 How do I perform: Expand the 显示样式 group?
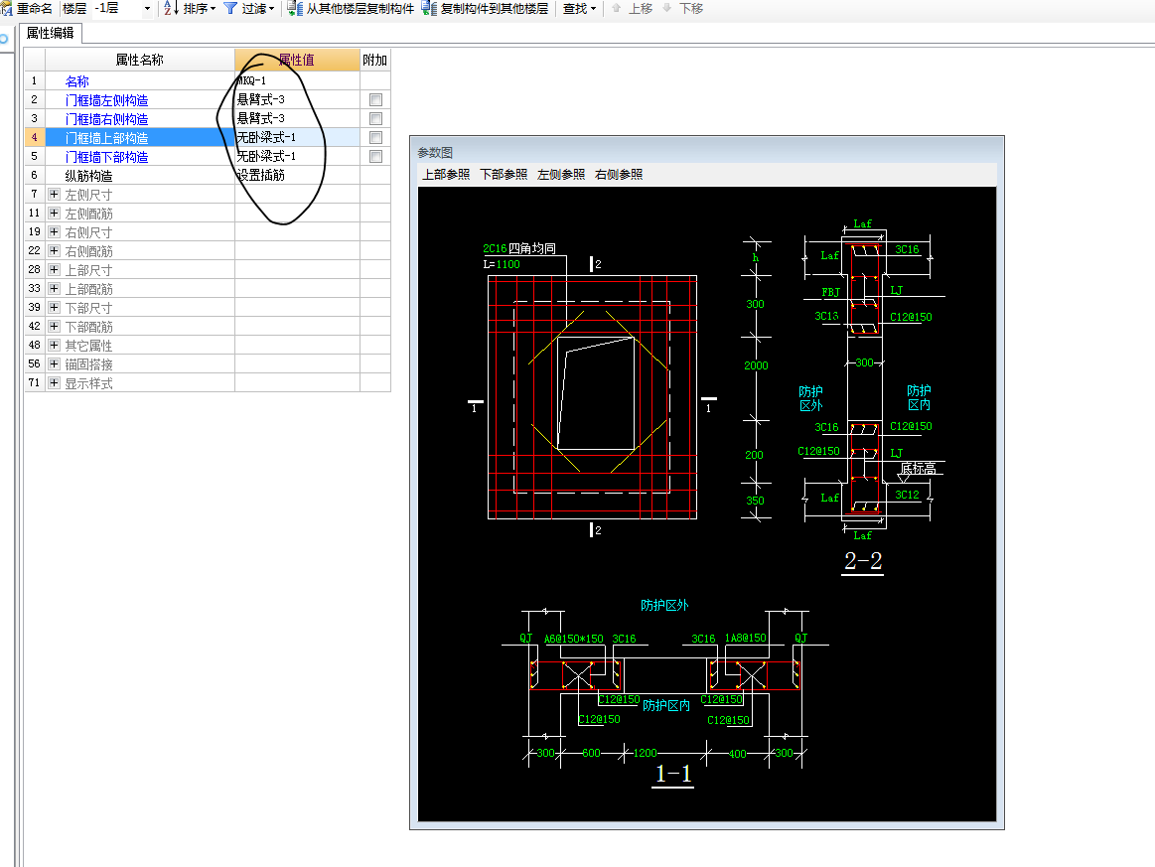[x=54, y=382]
